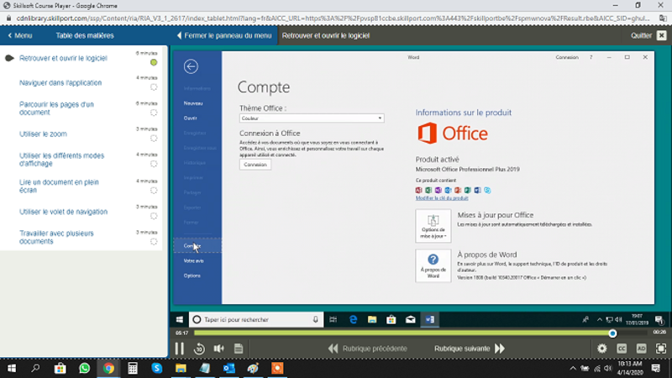The height and width of the screenshot is (378, 672).
Task: Open the volume control in player
Action: (219, 349)
